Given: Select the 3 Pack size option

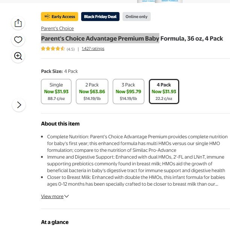Looking at the screenshot, I should coord(128,91).
